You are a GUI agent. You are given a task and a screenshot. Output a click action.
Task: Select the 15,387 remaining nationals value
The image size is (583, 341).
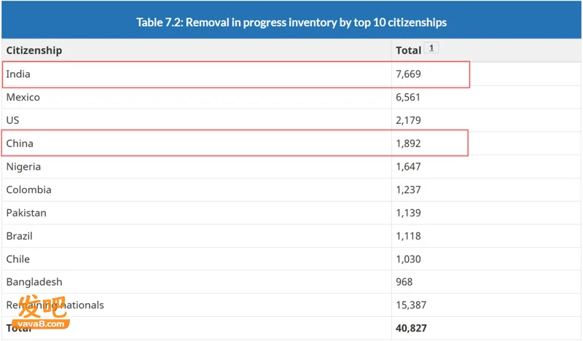411,305
